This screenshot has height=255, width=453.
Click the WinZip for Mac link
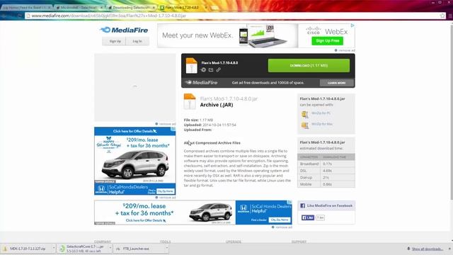(322, 124)
